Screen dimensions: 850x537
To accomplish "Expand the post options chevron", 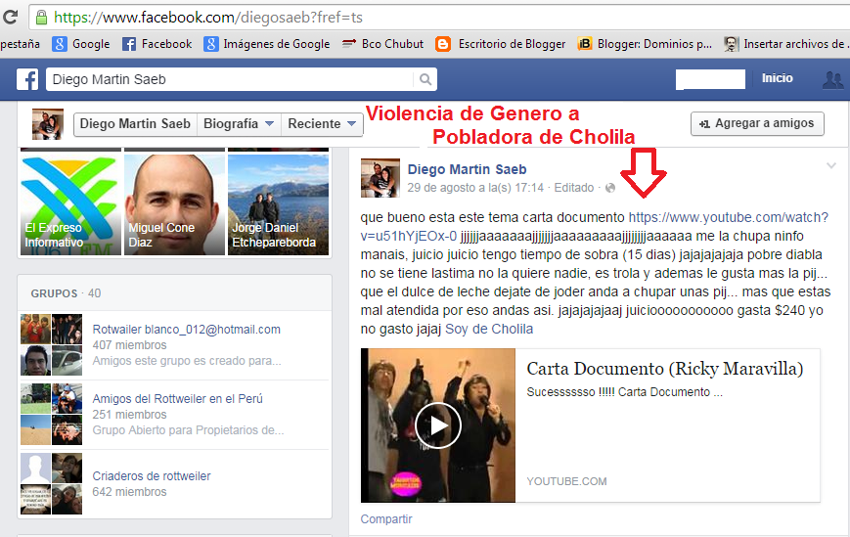I will (x=831, y=166).
